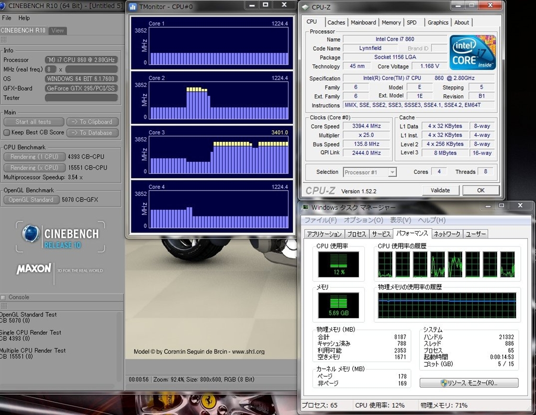The width and height of the screenshot is (536, 415).
Task: Switch to the Mainboard tab in CPU-Z
Action: point(363,23)
